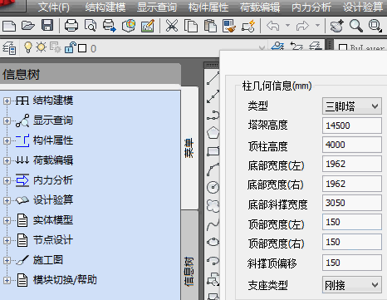Open the 荷载编辑 menu
Screen dimensions: 387x300
260,7
